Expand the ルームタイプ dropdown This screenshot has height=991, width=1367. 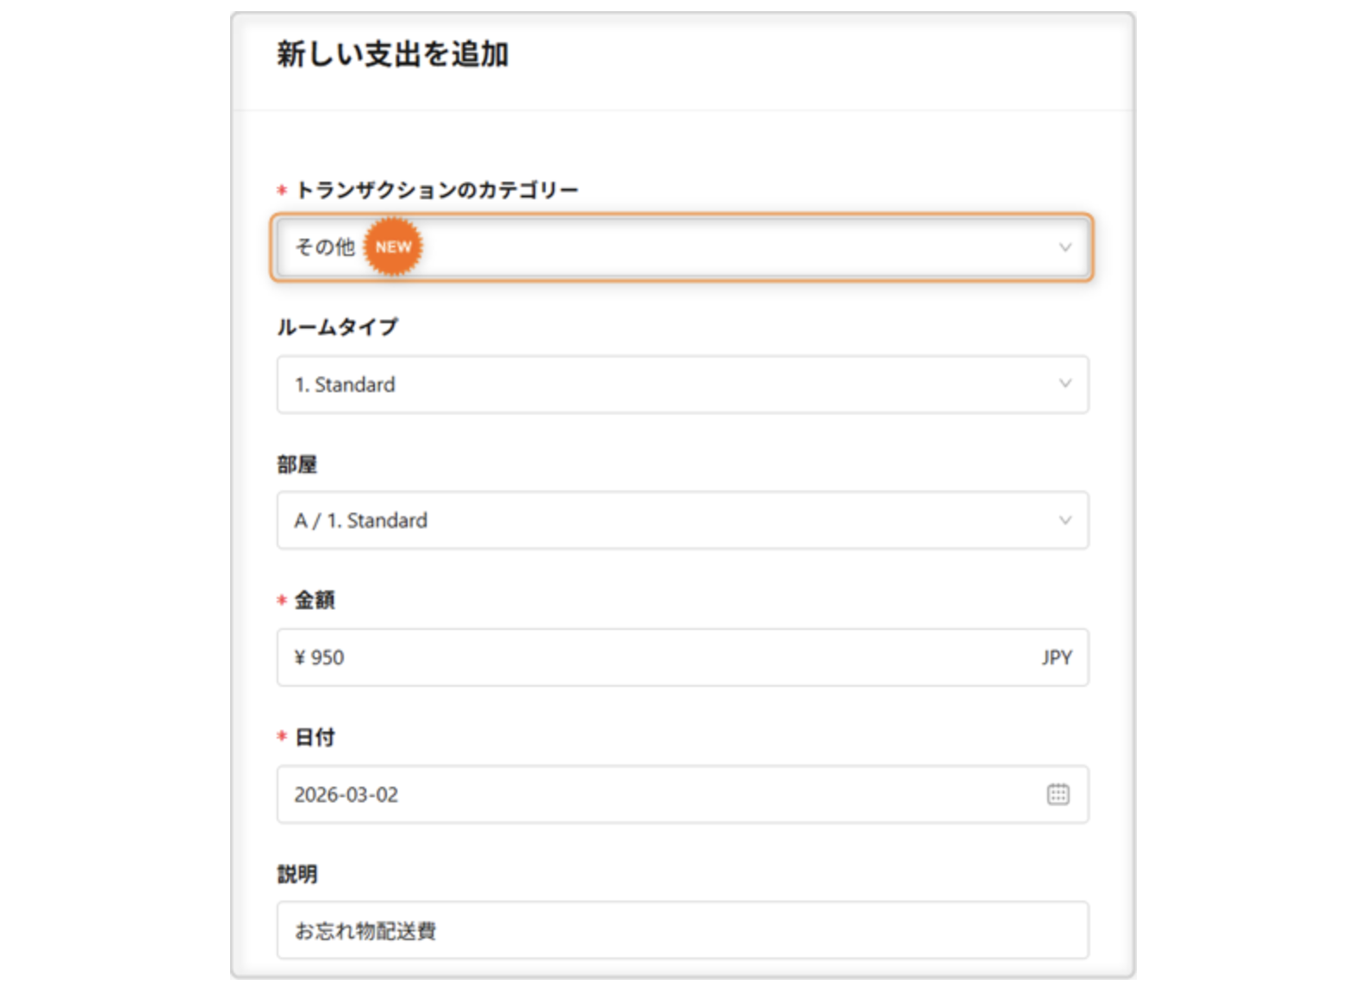tap(683, 384)
